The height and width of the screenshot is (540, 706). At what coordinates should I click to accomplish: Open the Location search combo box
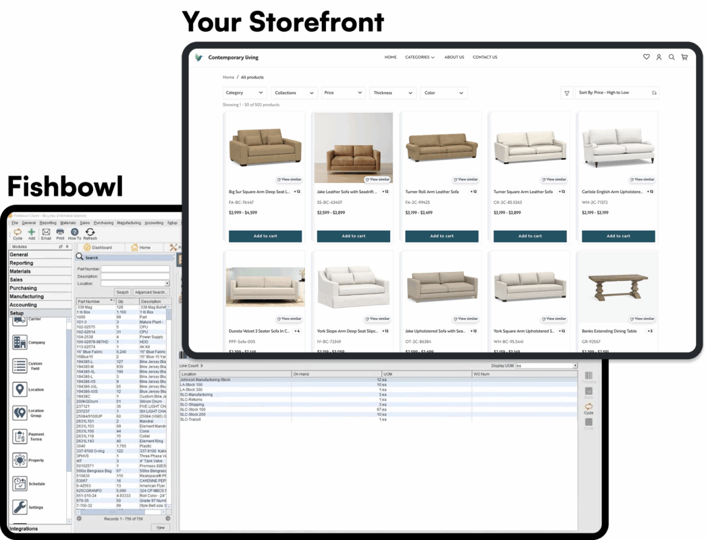click(134, 283)
